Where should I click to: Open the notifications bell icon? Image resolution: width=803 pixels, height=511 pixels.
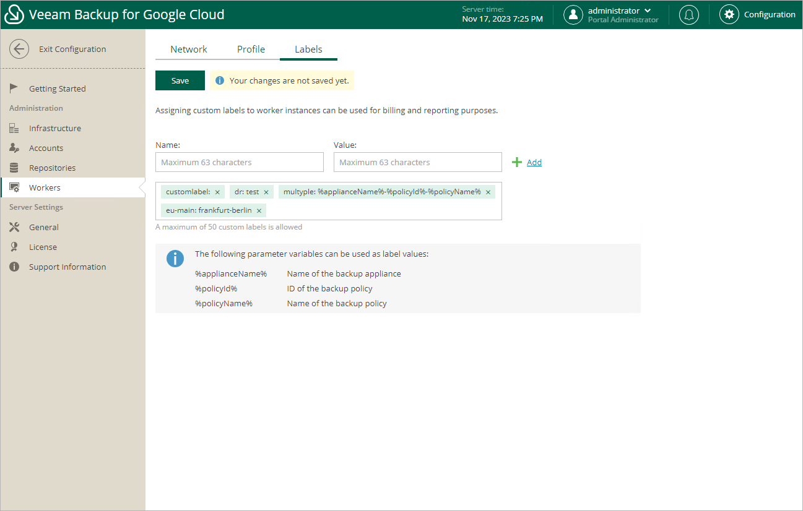point(688,15)
